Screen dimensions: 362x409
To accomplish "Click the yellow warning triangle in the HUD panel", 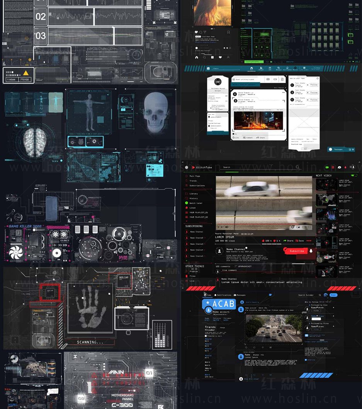I will click(x=26, y=73).
